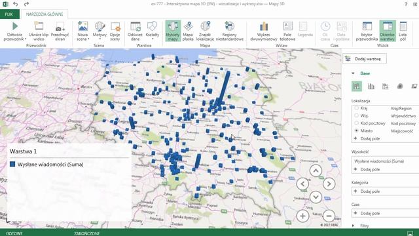Open Województwo type dropdown
The width and height of the screenshot is (419, 236).
403,116
